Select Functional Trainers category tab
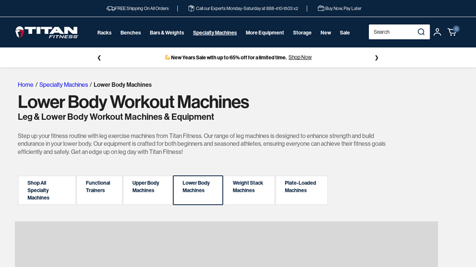Image resolution: width=476 pixels, height=267 pixels. point(99,190)
